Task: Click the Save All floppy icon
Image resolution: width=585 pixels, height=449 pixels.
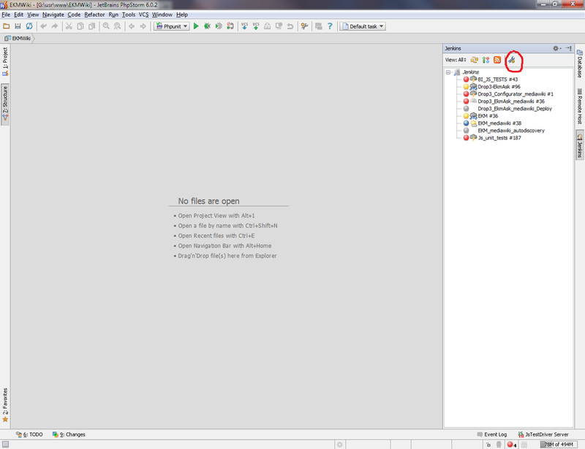Action: click(18, 26)
